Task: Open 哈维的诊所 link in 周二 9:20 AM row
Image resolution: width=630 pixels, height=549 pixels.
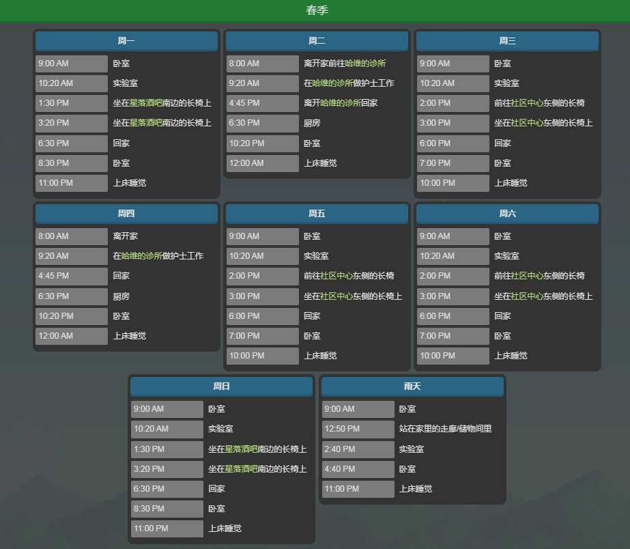Action: coord(332,83)
